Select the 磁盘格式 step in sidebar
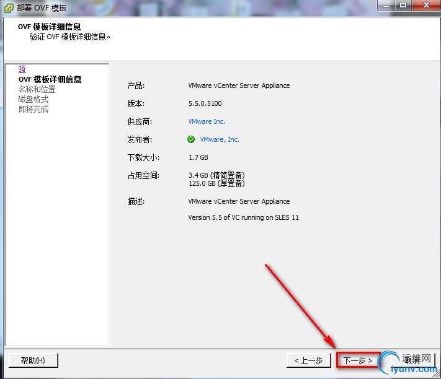The image size is (441, 379). pos(33,99)
